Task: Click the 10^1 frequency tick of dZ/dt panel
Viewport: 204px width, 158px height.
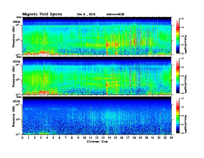Action: point(18,105)
